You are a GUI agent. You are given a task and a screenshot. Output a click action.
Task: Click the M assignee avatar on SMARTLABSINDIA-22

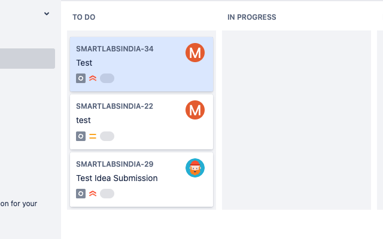195,110
